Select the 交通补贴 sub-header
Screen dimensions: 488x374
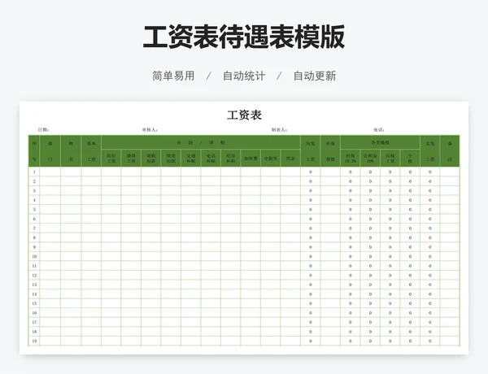(x=191, y=158)
